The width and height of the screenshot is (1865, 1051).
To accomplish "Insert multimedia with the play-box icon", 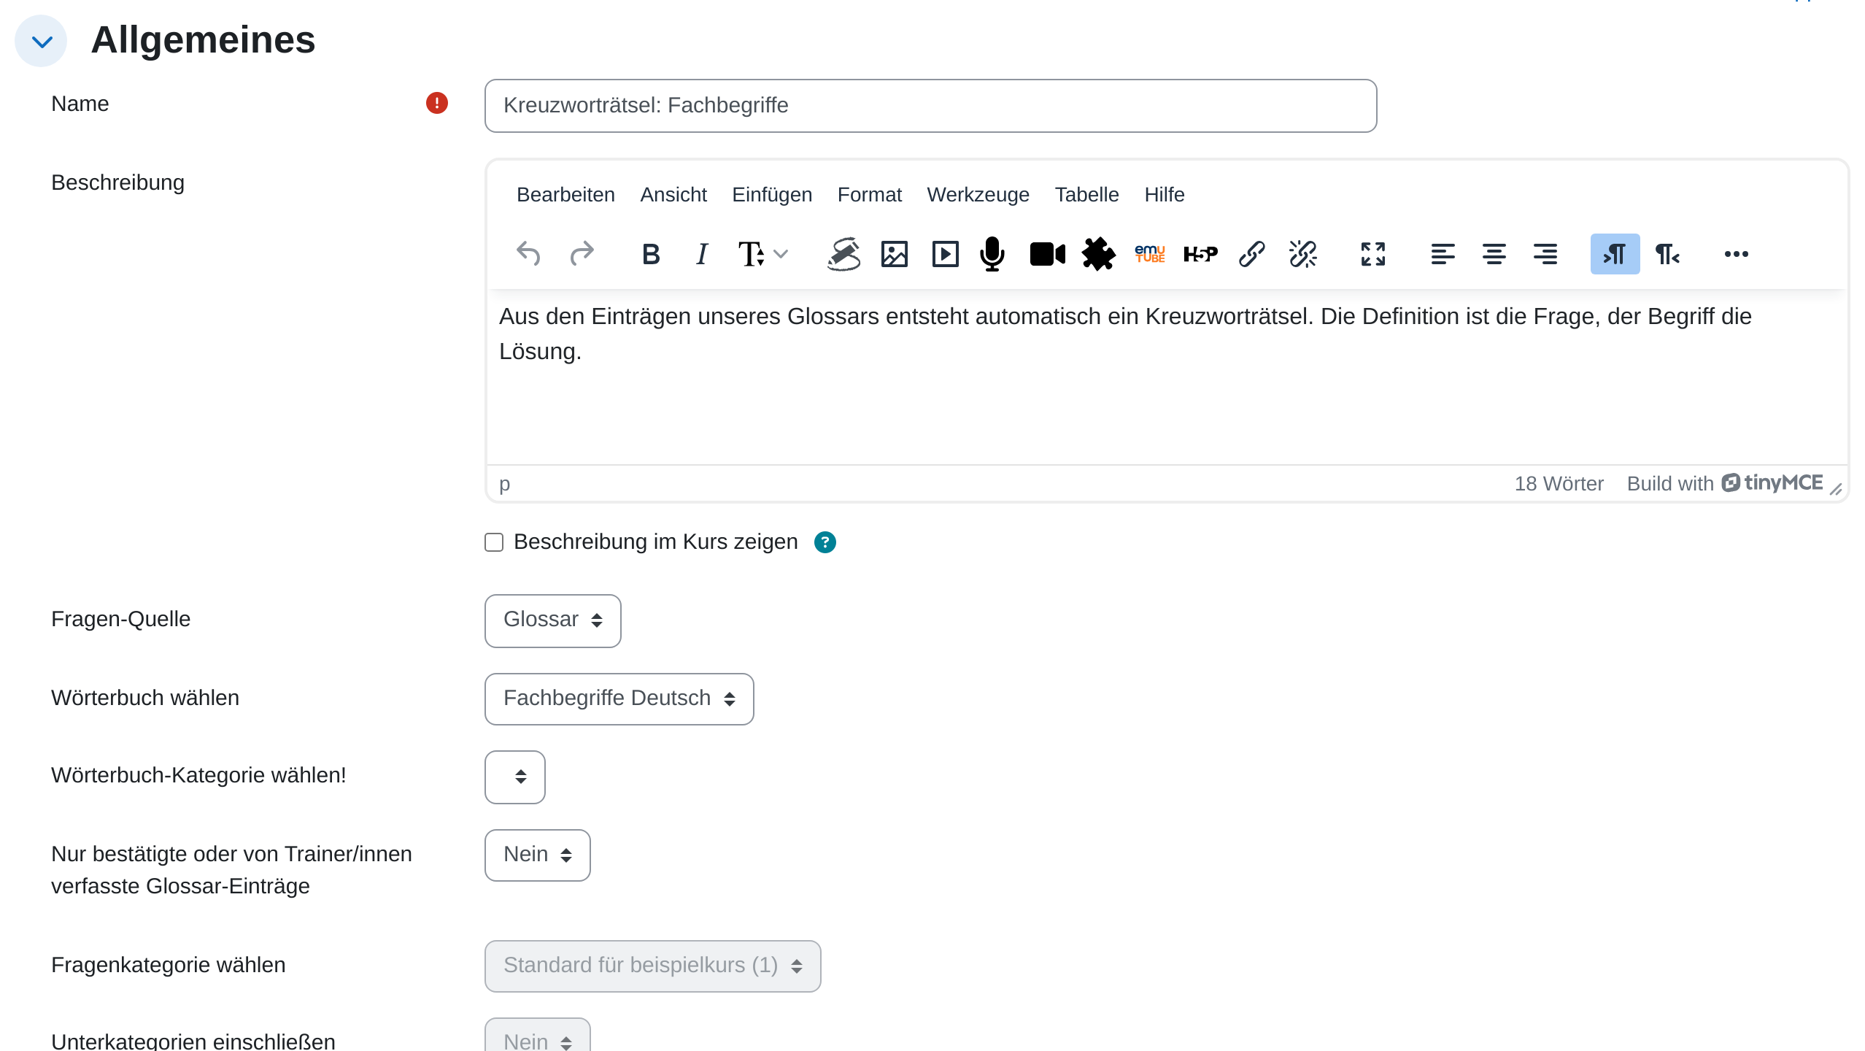I will [946, 254].
